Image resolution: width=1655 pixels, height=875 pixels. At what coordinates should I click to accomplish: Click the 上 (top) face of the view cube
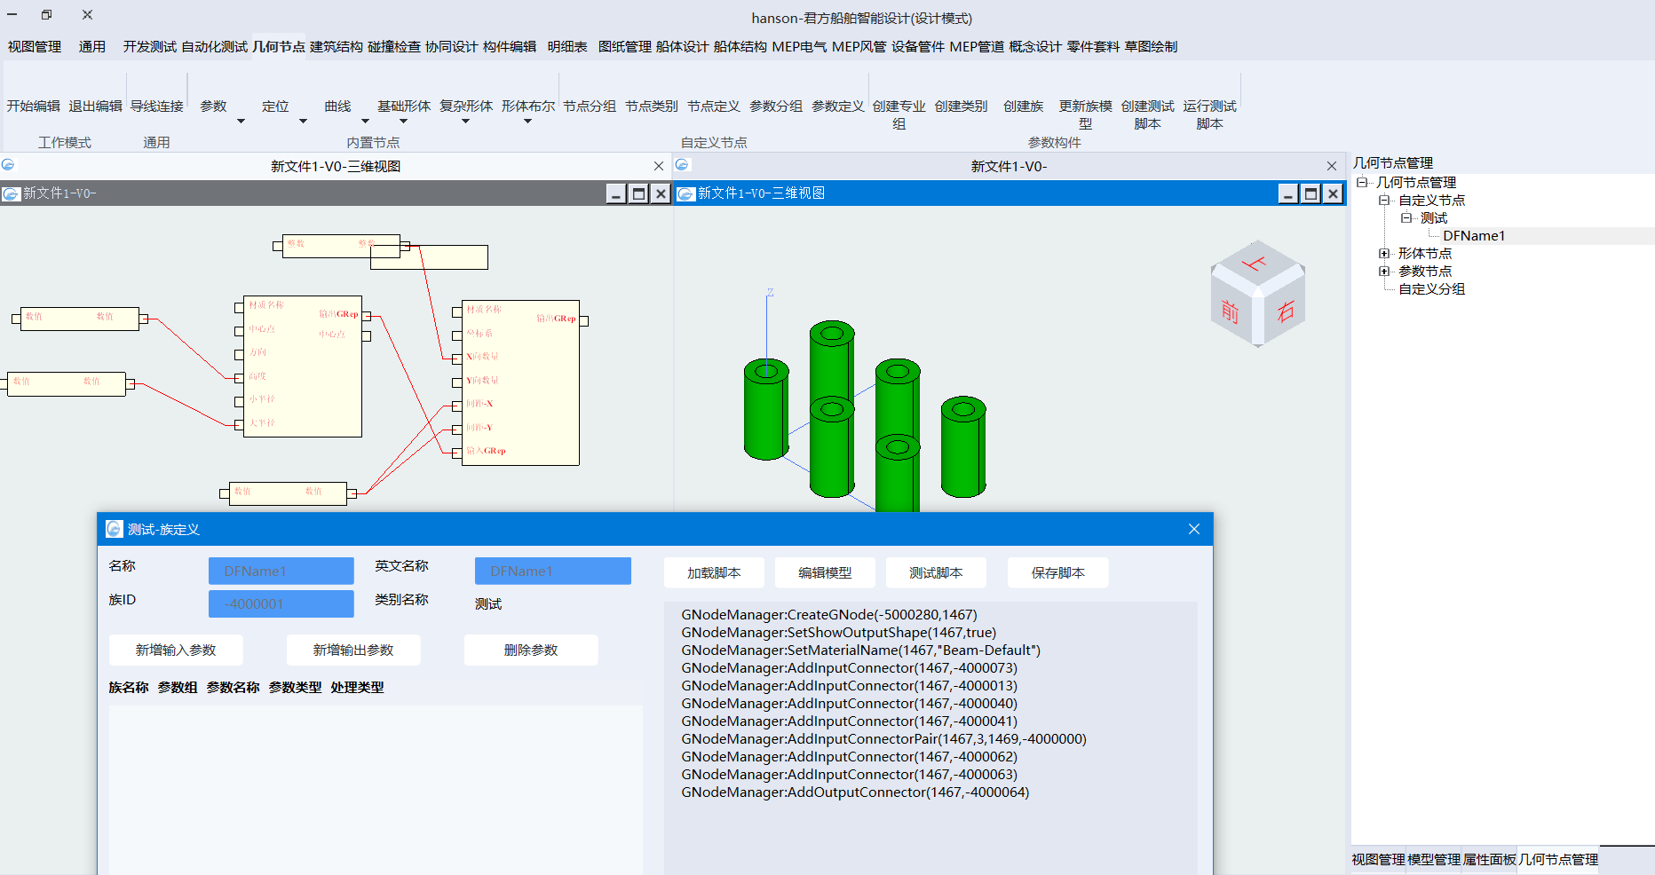click(x=1255, y=264)
